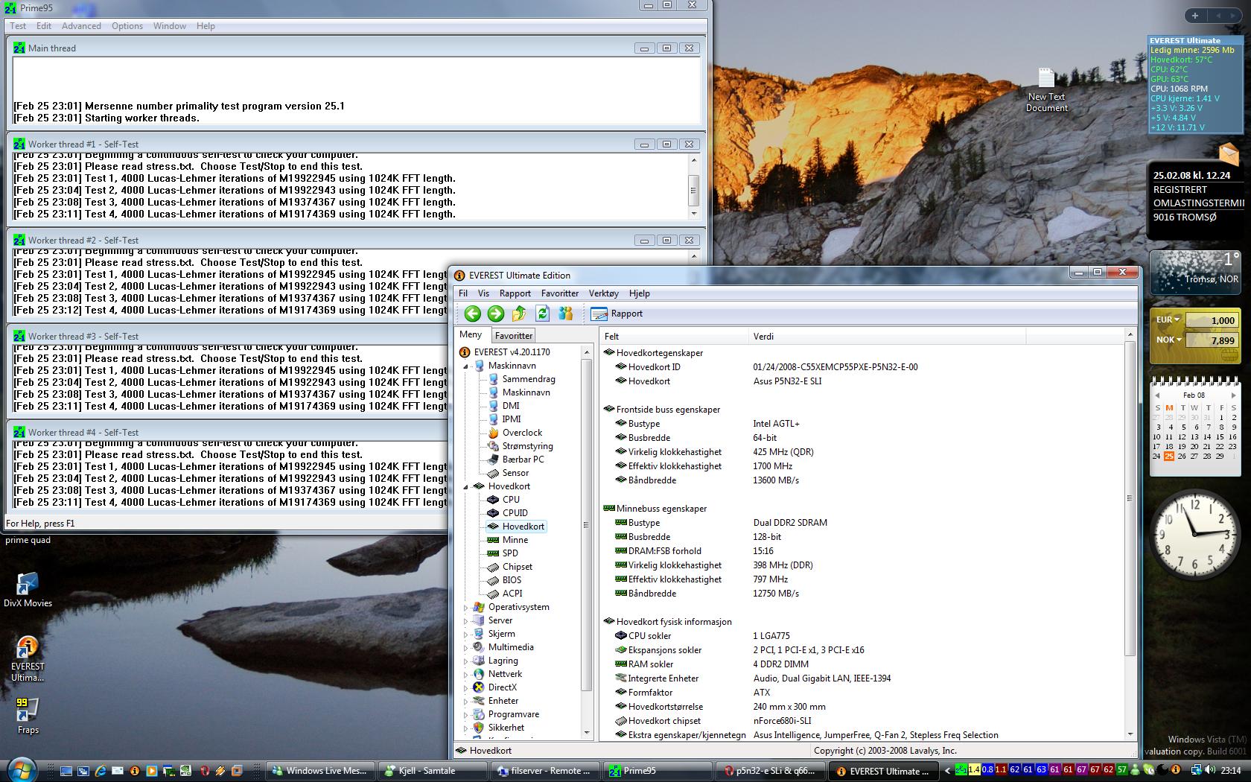Click the people icon in EVEREST toolbar

pos(566,314)
